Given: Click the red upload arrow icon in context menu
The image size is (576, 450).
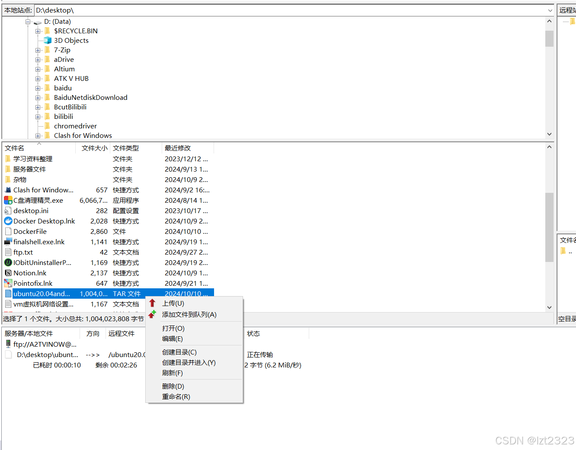Looking at the screenshot, I should coord(152,303).
